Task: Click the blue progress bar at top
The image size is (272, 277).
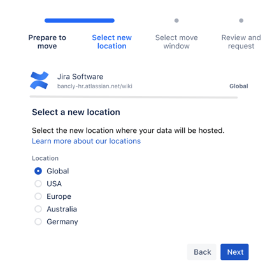Action: pyautogui.click(x=80, y=20)
